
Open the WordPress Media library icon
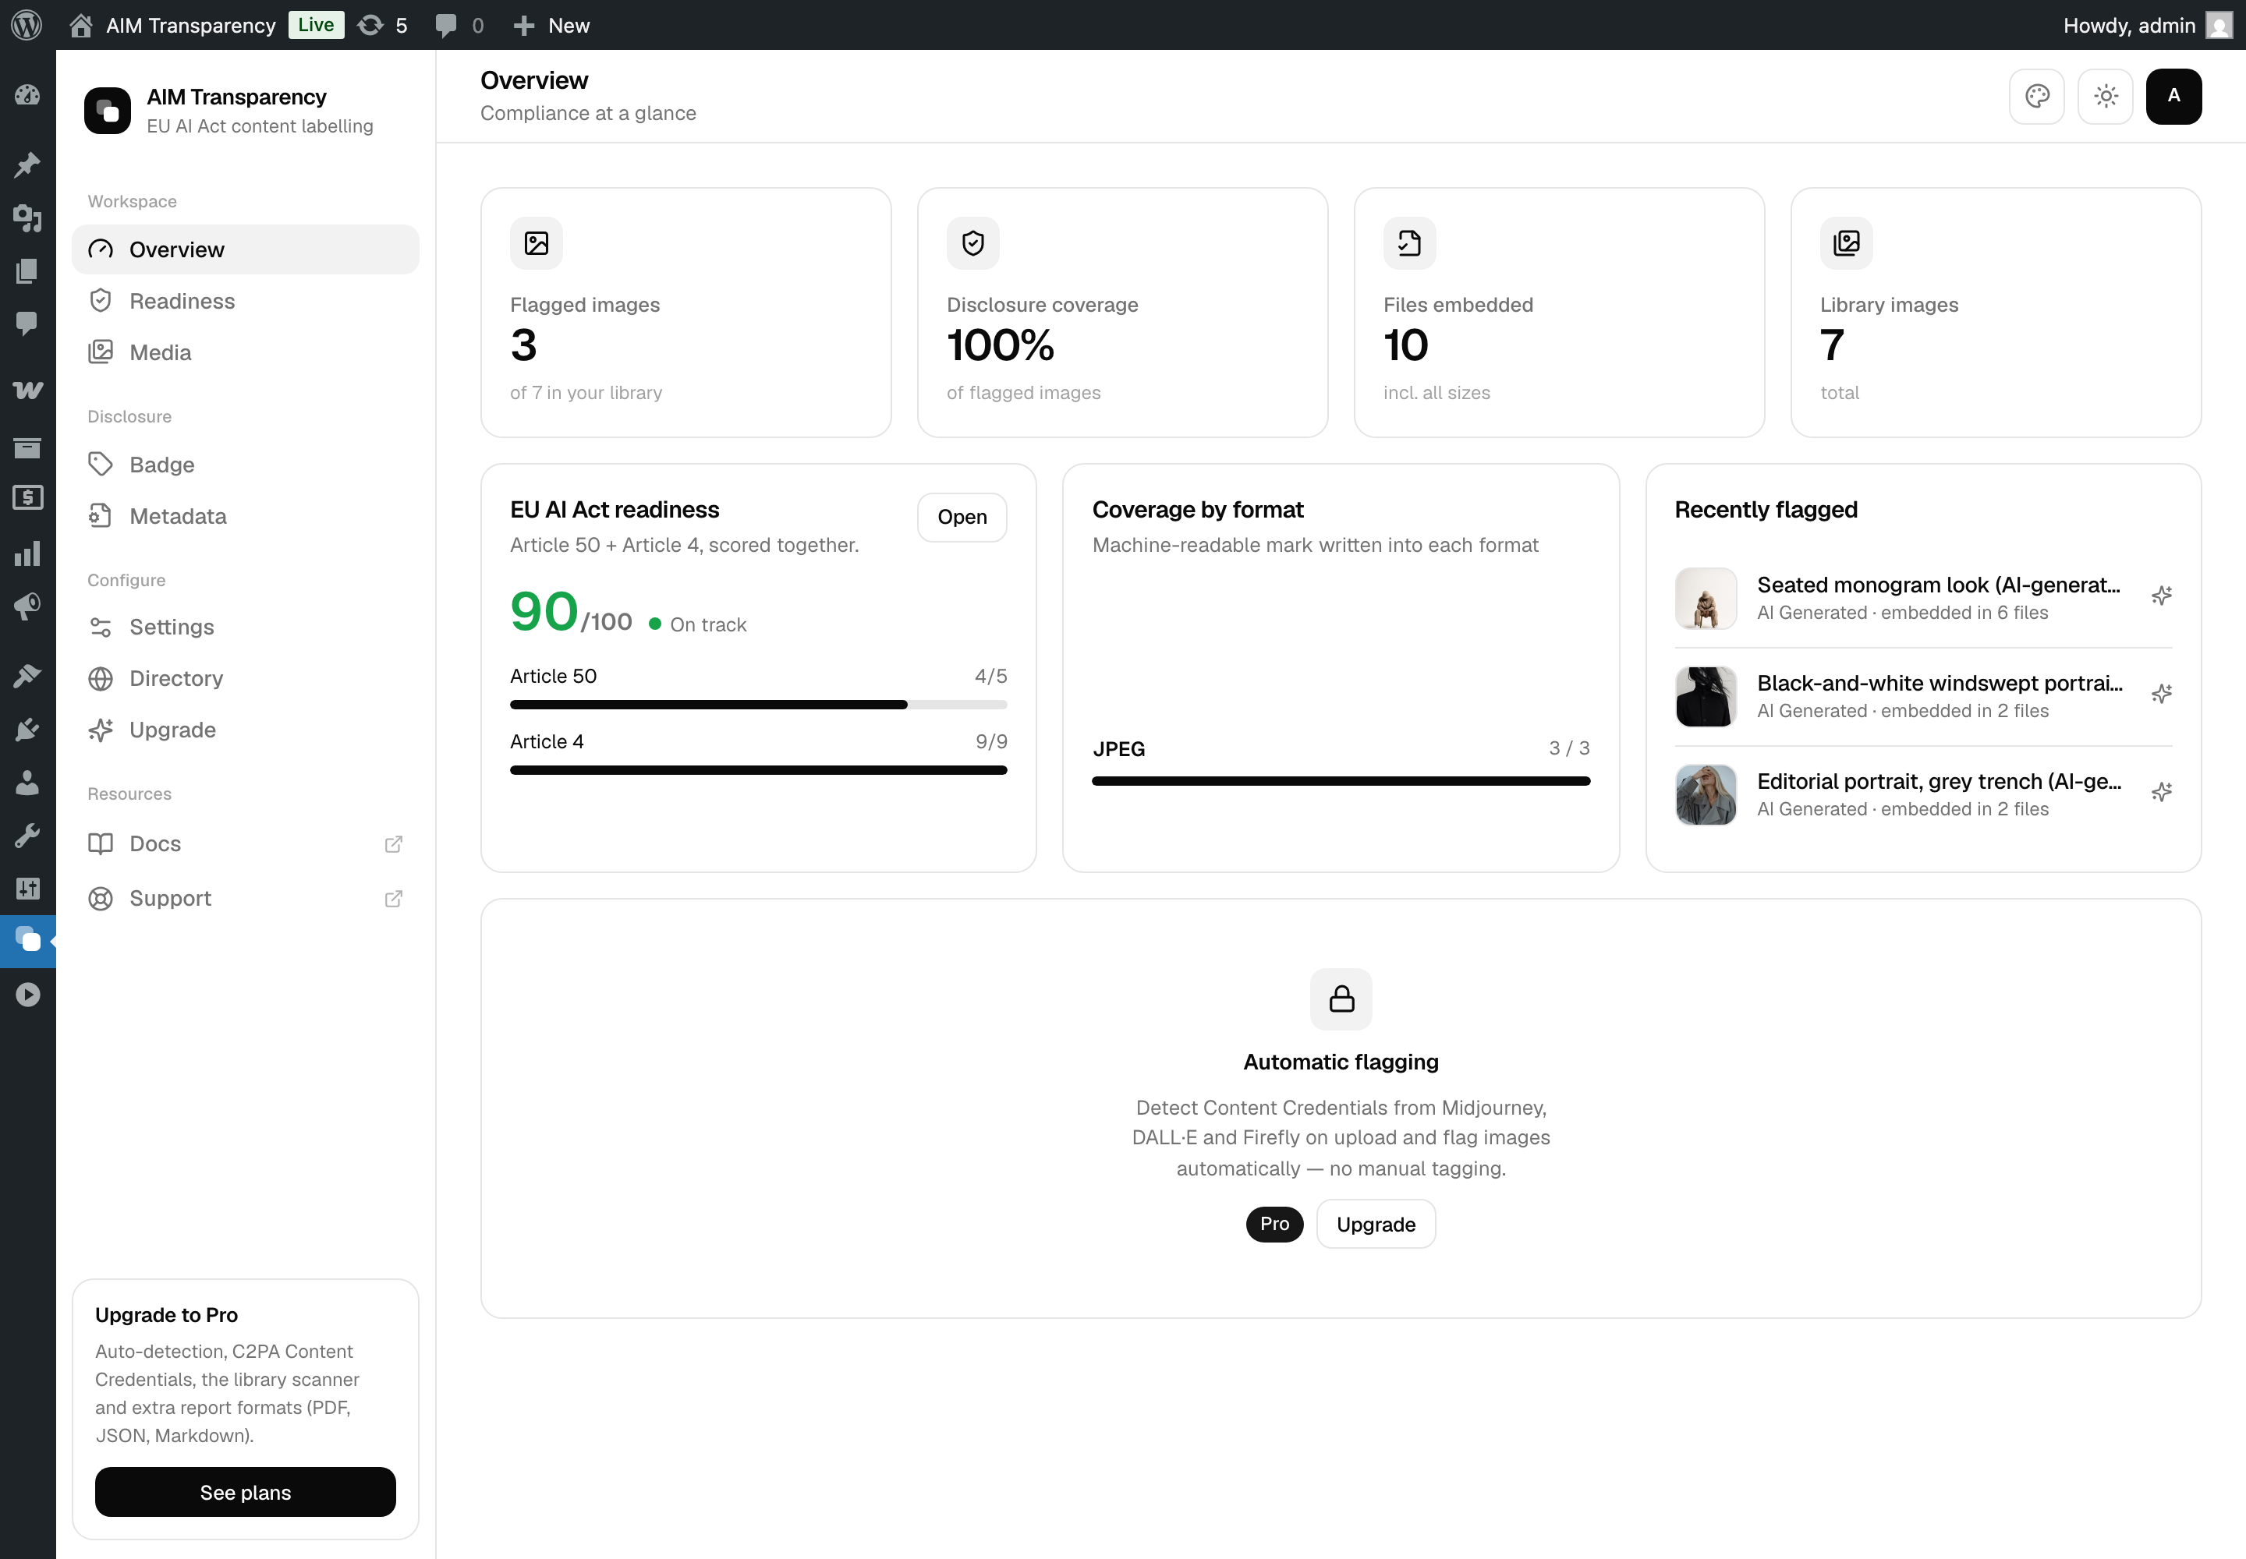pyautogui.click(x=27, y=217)
